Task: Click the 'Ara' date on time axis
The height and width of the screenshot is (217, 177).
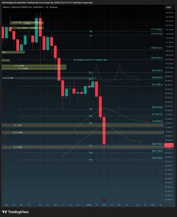Action: pos(70,205)
